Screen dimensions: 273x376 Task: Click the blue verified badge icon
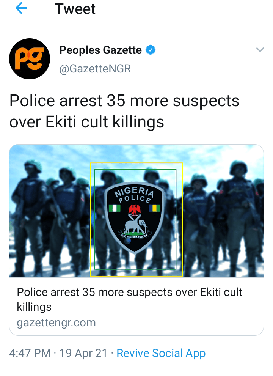[151, 50]
